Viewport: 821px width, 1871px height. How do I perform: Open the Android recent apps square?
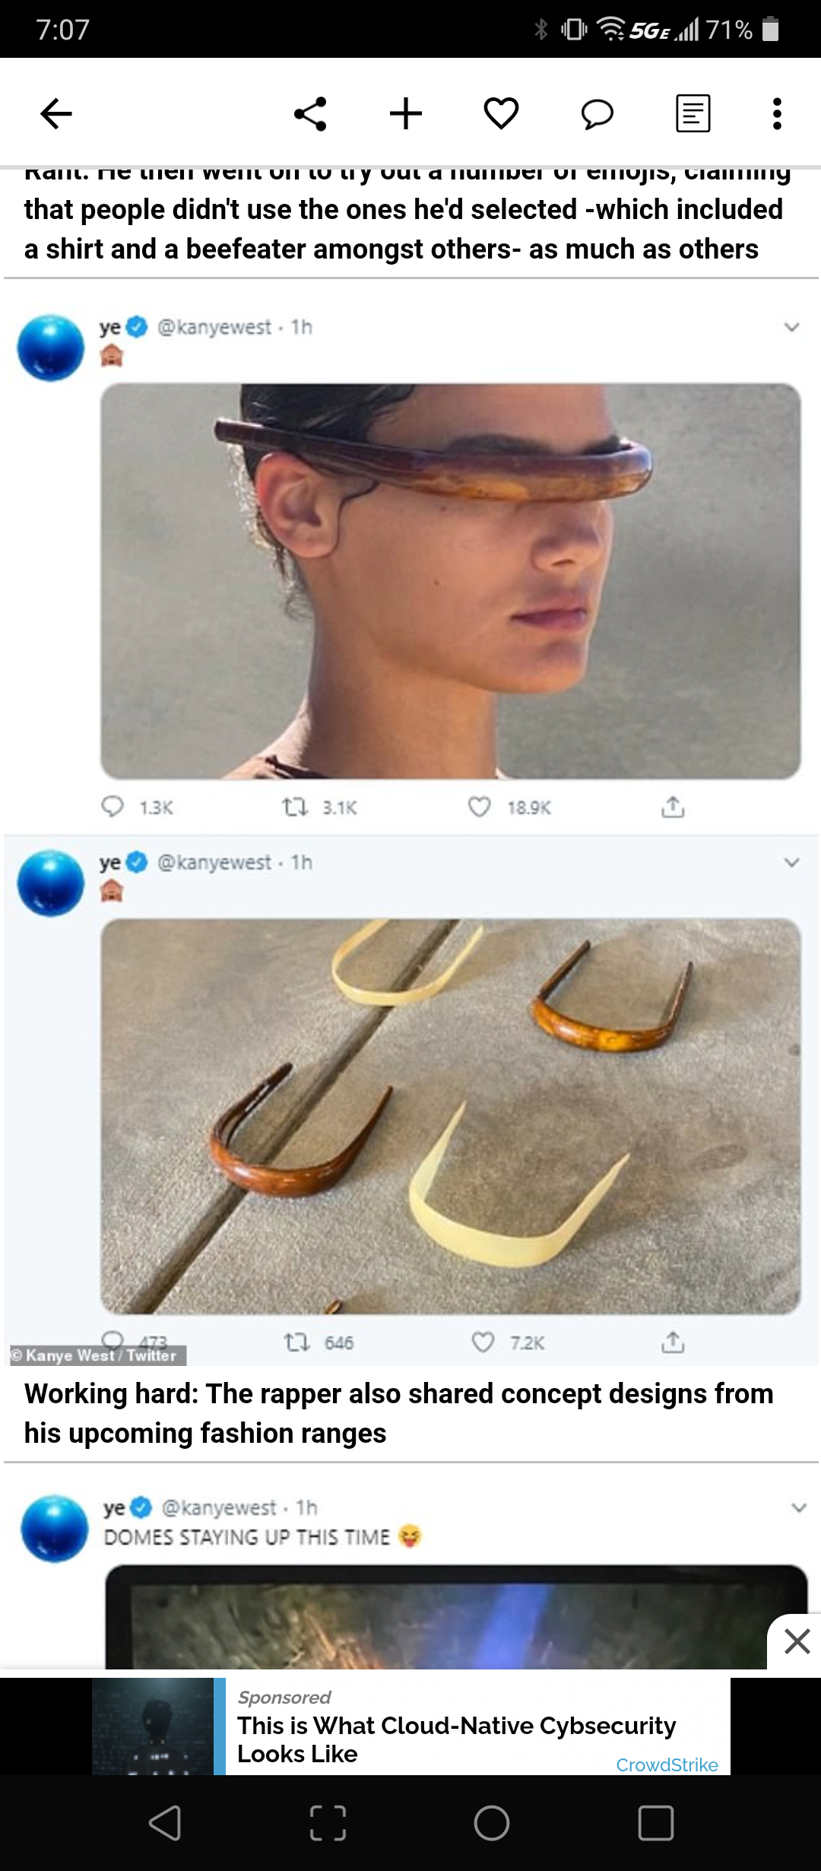click(655, 1822)
